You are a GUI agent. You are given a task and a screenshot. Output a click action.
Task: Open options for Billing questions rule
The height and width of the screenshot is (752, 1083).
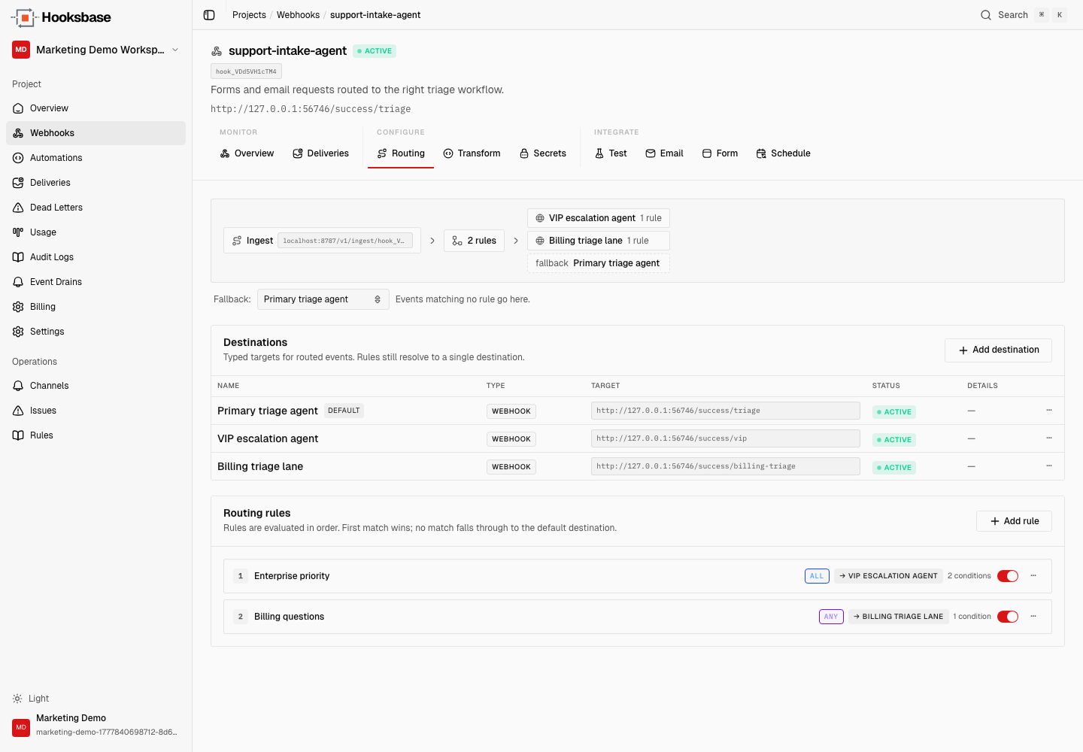click(1033, 617)
